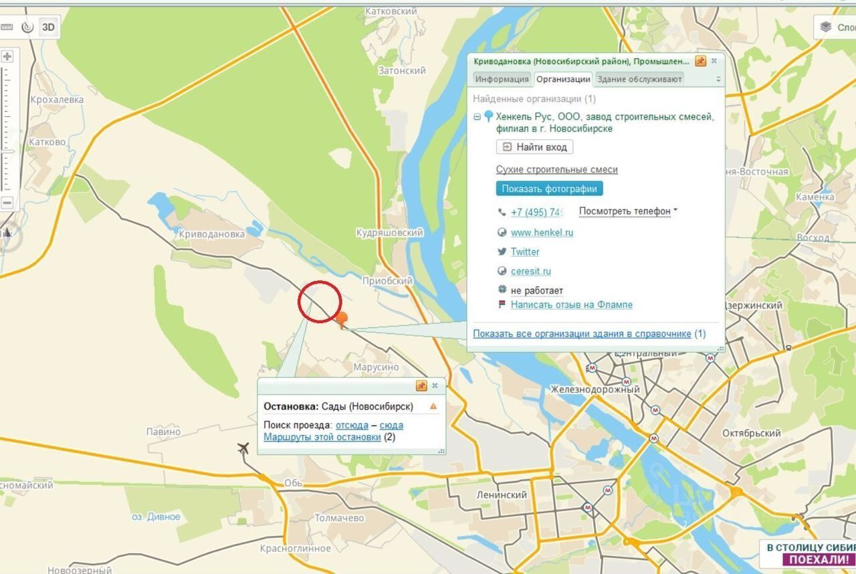
Task: Click the Марусино map label
Action: (376, 367)
